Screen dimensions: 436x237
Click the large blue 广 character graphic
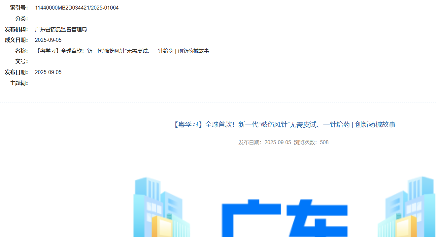250,218
